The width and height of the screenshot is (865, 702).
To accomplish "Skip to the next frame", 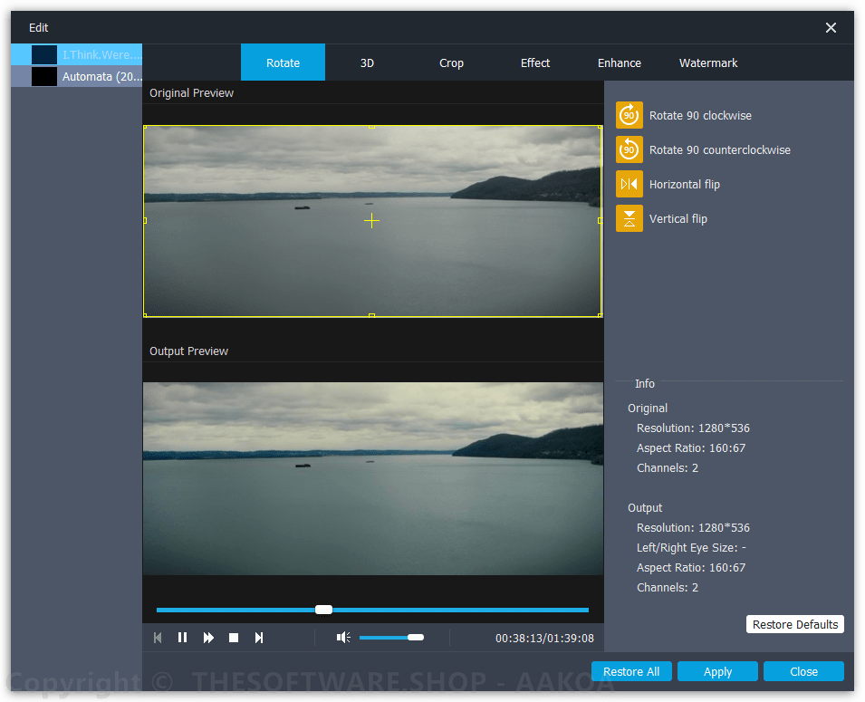I will click(258, 637).
